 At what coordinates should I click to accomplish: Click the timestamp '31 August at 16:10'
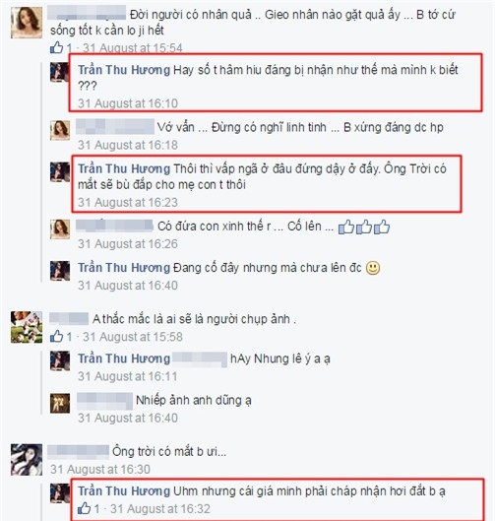[x=128, y=103]
